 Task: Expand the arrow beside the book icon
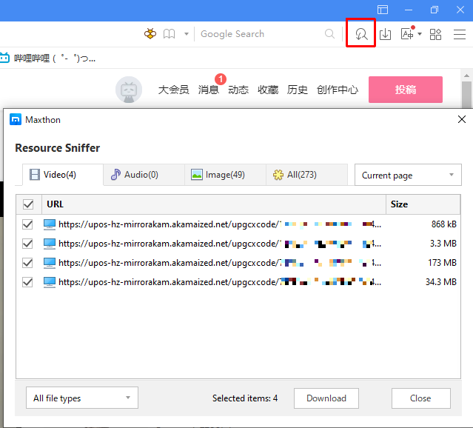click(187, 34)
